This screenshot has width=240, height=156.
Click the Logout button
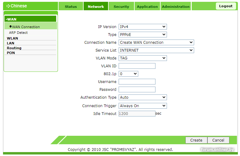click(x=226, y=6)
